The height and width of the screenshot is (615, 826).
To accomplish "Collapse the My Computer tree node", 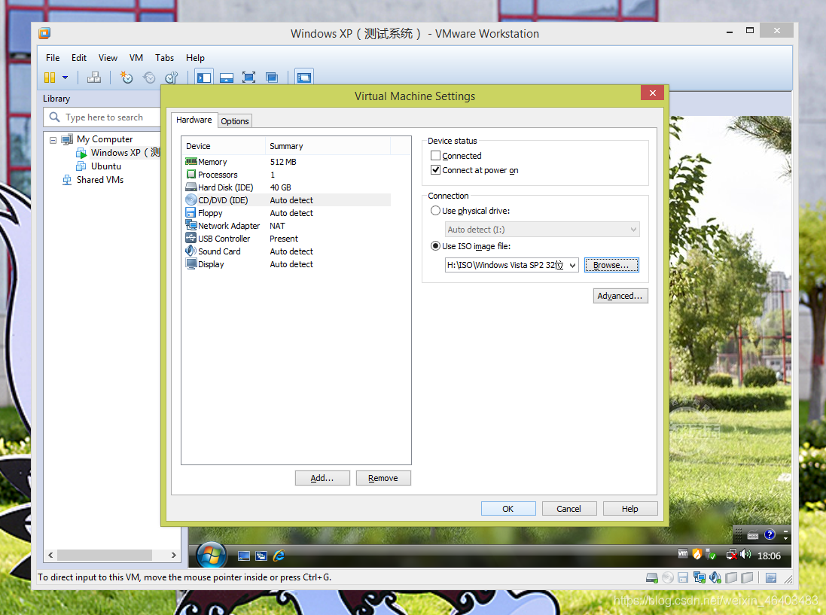I will click(x=53, y=140).
